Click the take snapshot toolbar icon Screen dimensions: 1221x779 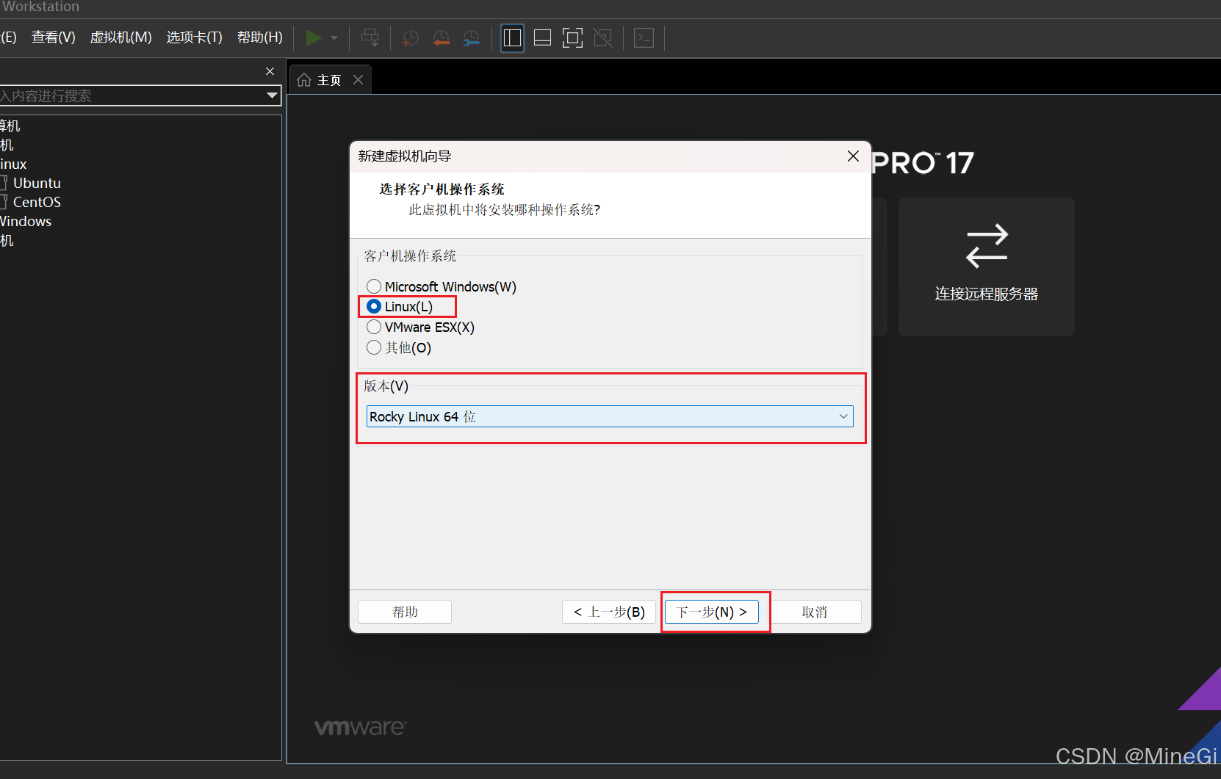[410, 37]
